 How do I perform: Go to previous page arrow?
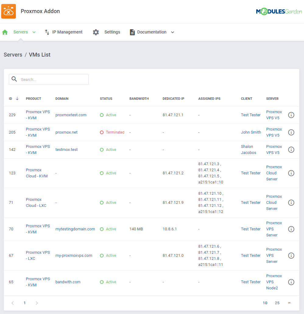(12, 303)
